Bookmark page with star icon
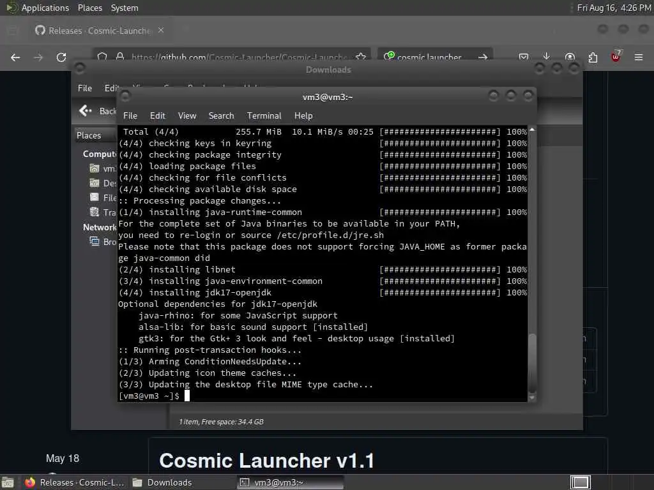The width and height of the screenshot is (654, 490). [361, 57]
